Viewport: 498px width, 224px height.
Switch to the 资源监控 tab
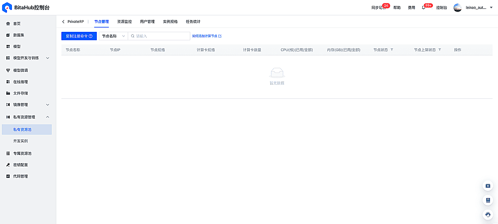point(124,22)
